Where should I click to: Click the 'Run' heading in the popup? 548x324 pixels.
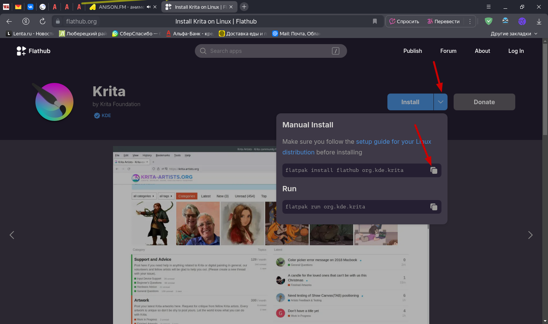(289, 189)
